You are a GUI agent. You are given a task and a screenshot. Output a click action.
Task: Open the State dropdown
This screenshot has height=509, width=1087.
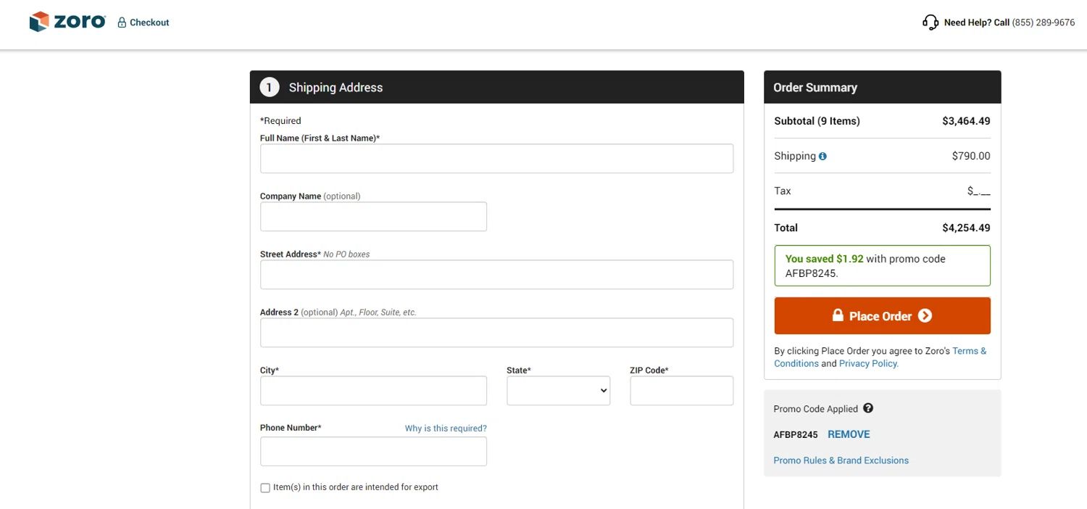coord(558,391)
